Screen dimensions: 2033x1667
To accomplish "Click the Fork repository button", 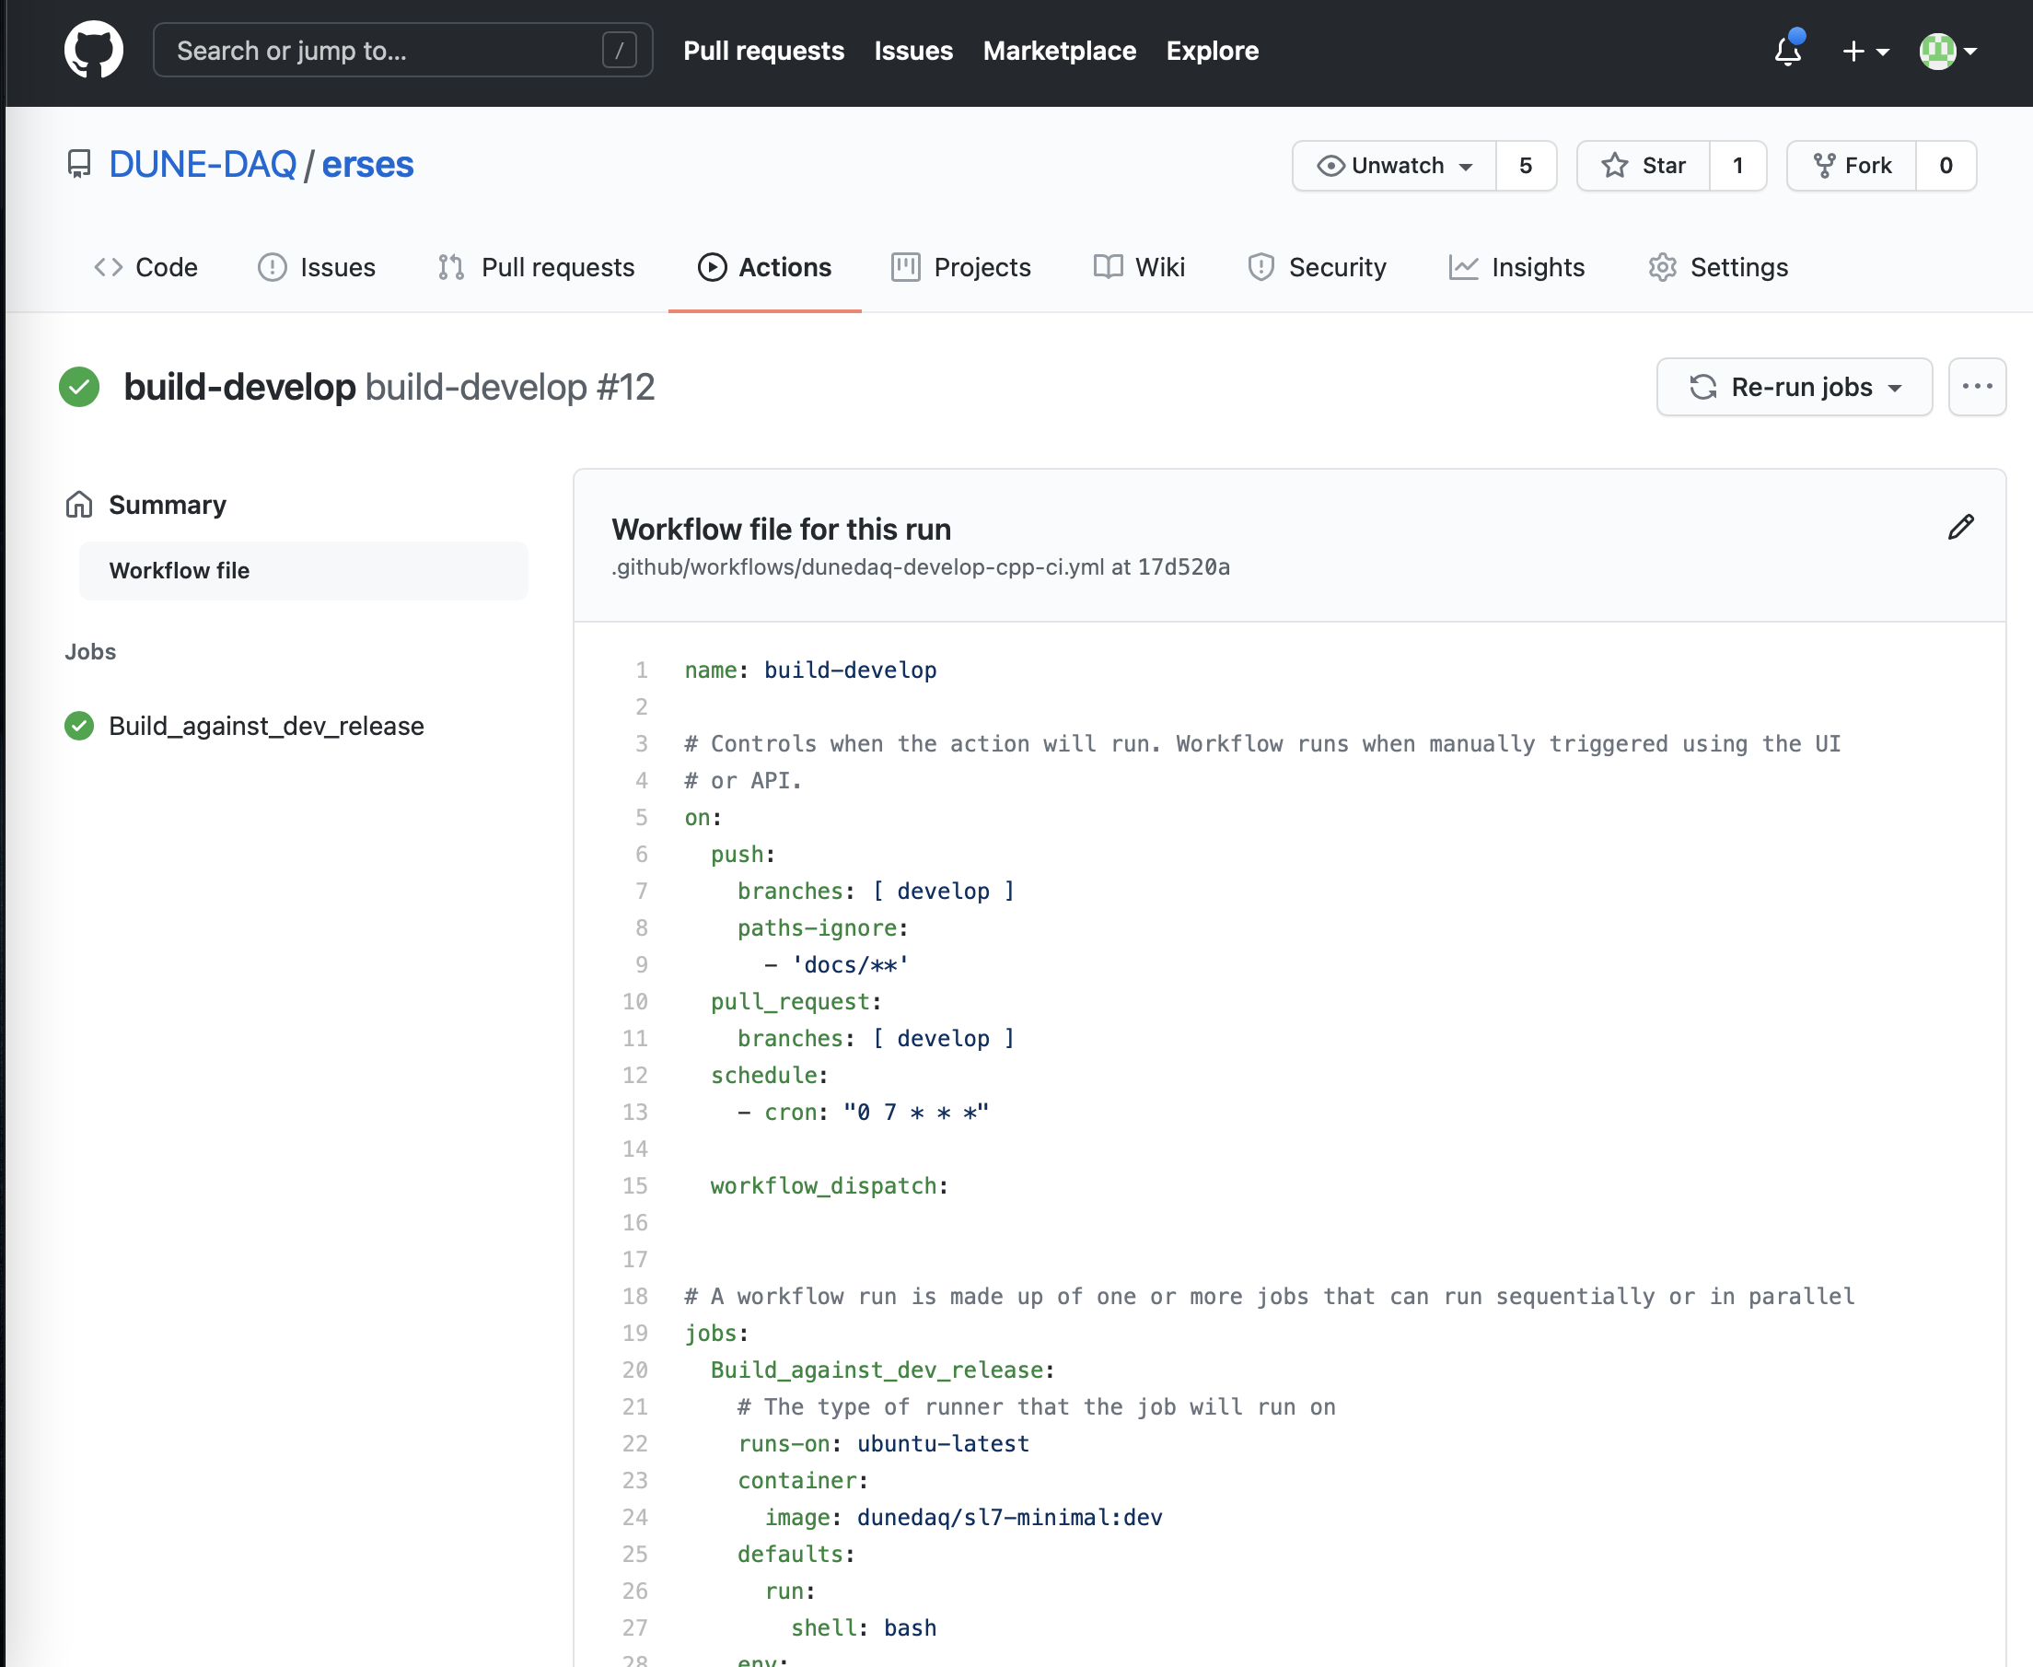I will coord(1852,166).
